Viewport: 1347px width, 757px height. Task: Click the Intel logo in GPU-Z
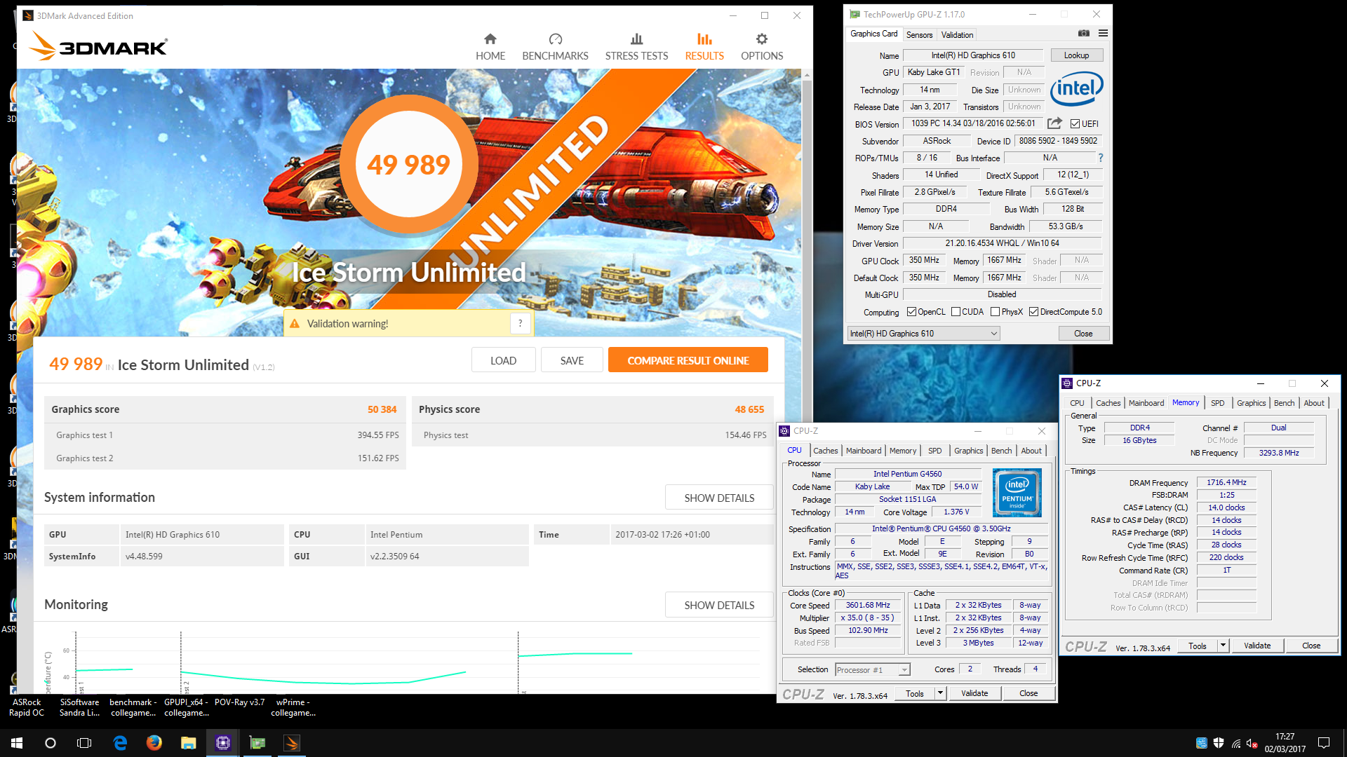(x=1076, y=89)
